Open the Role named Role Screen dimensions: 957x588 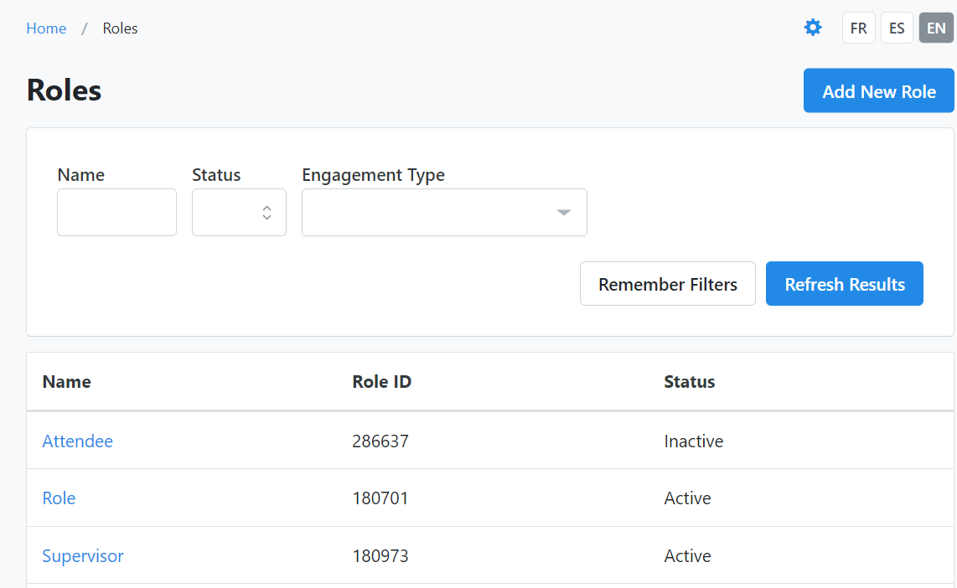[59, 498]
